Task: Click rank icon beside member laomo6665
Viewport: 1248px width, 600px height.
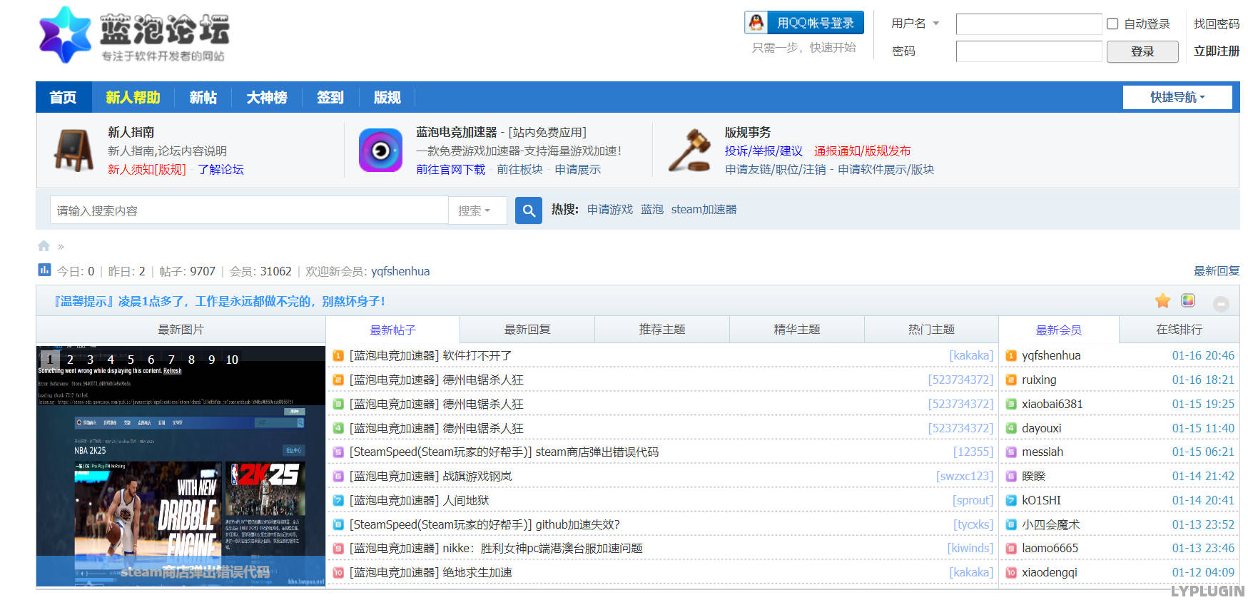Action: [1011, 549]
